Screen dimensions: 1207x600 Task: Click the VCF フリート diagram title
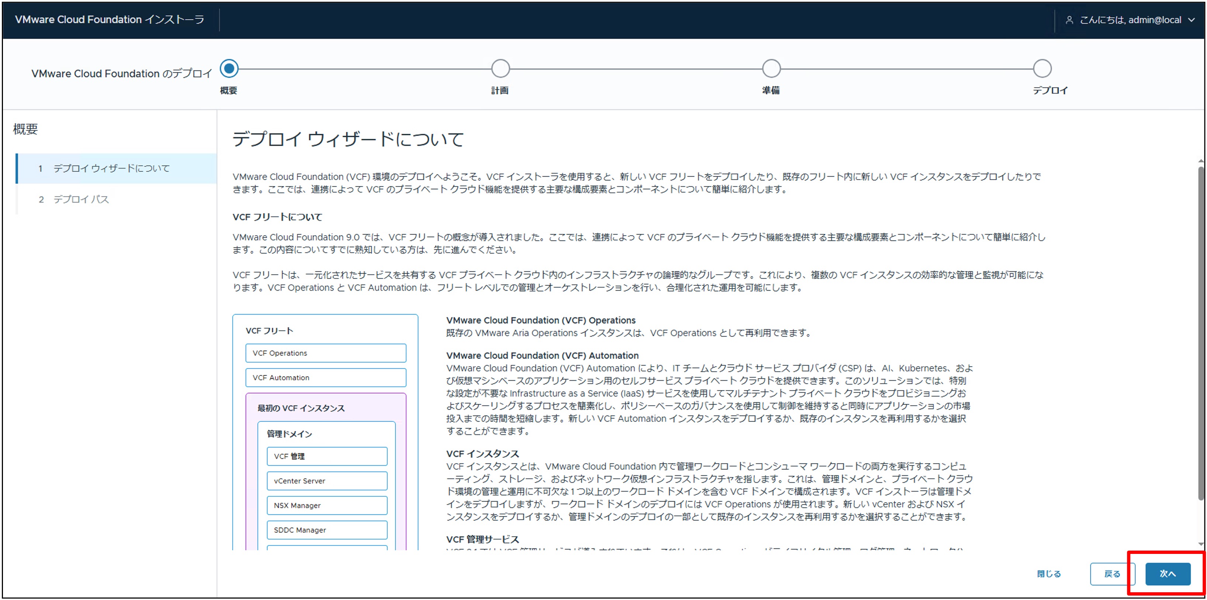click(x=269, y=331)
